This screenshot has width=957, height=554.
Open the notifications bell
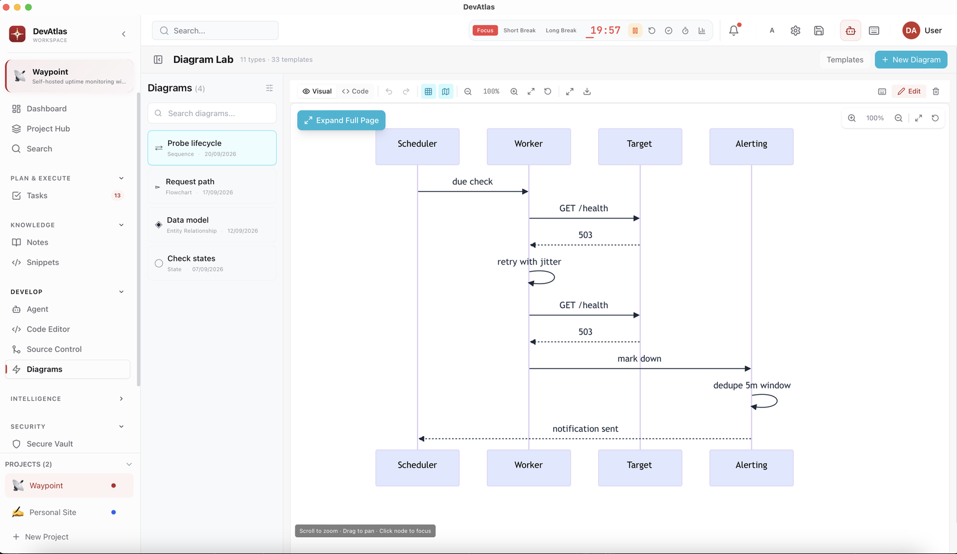click(x=734, y=31)
